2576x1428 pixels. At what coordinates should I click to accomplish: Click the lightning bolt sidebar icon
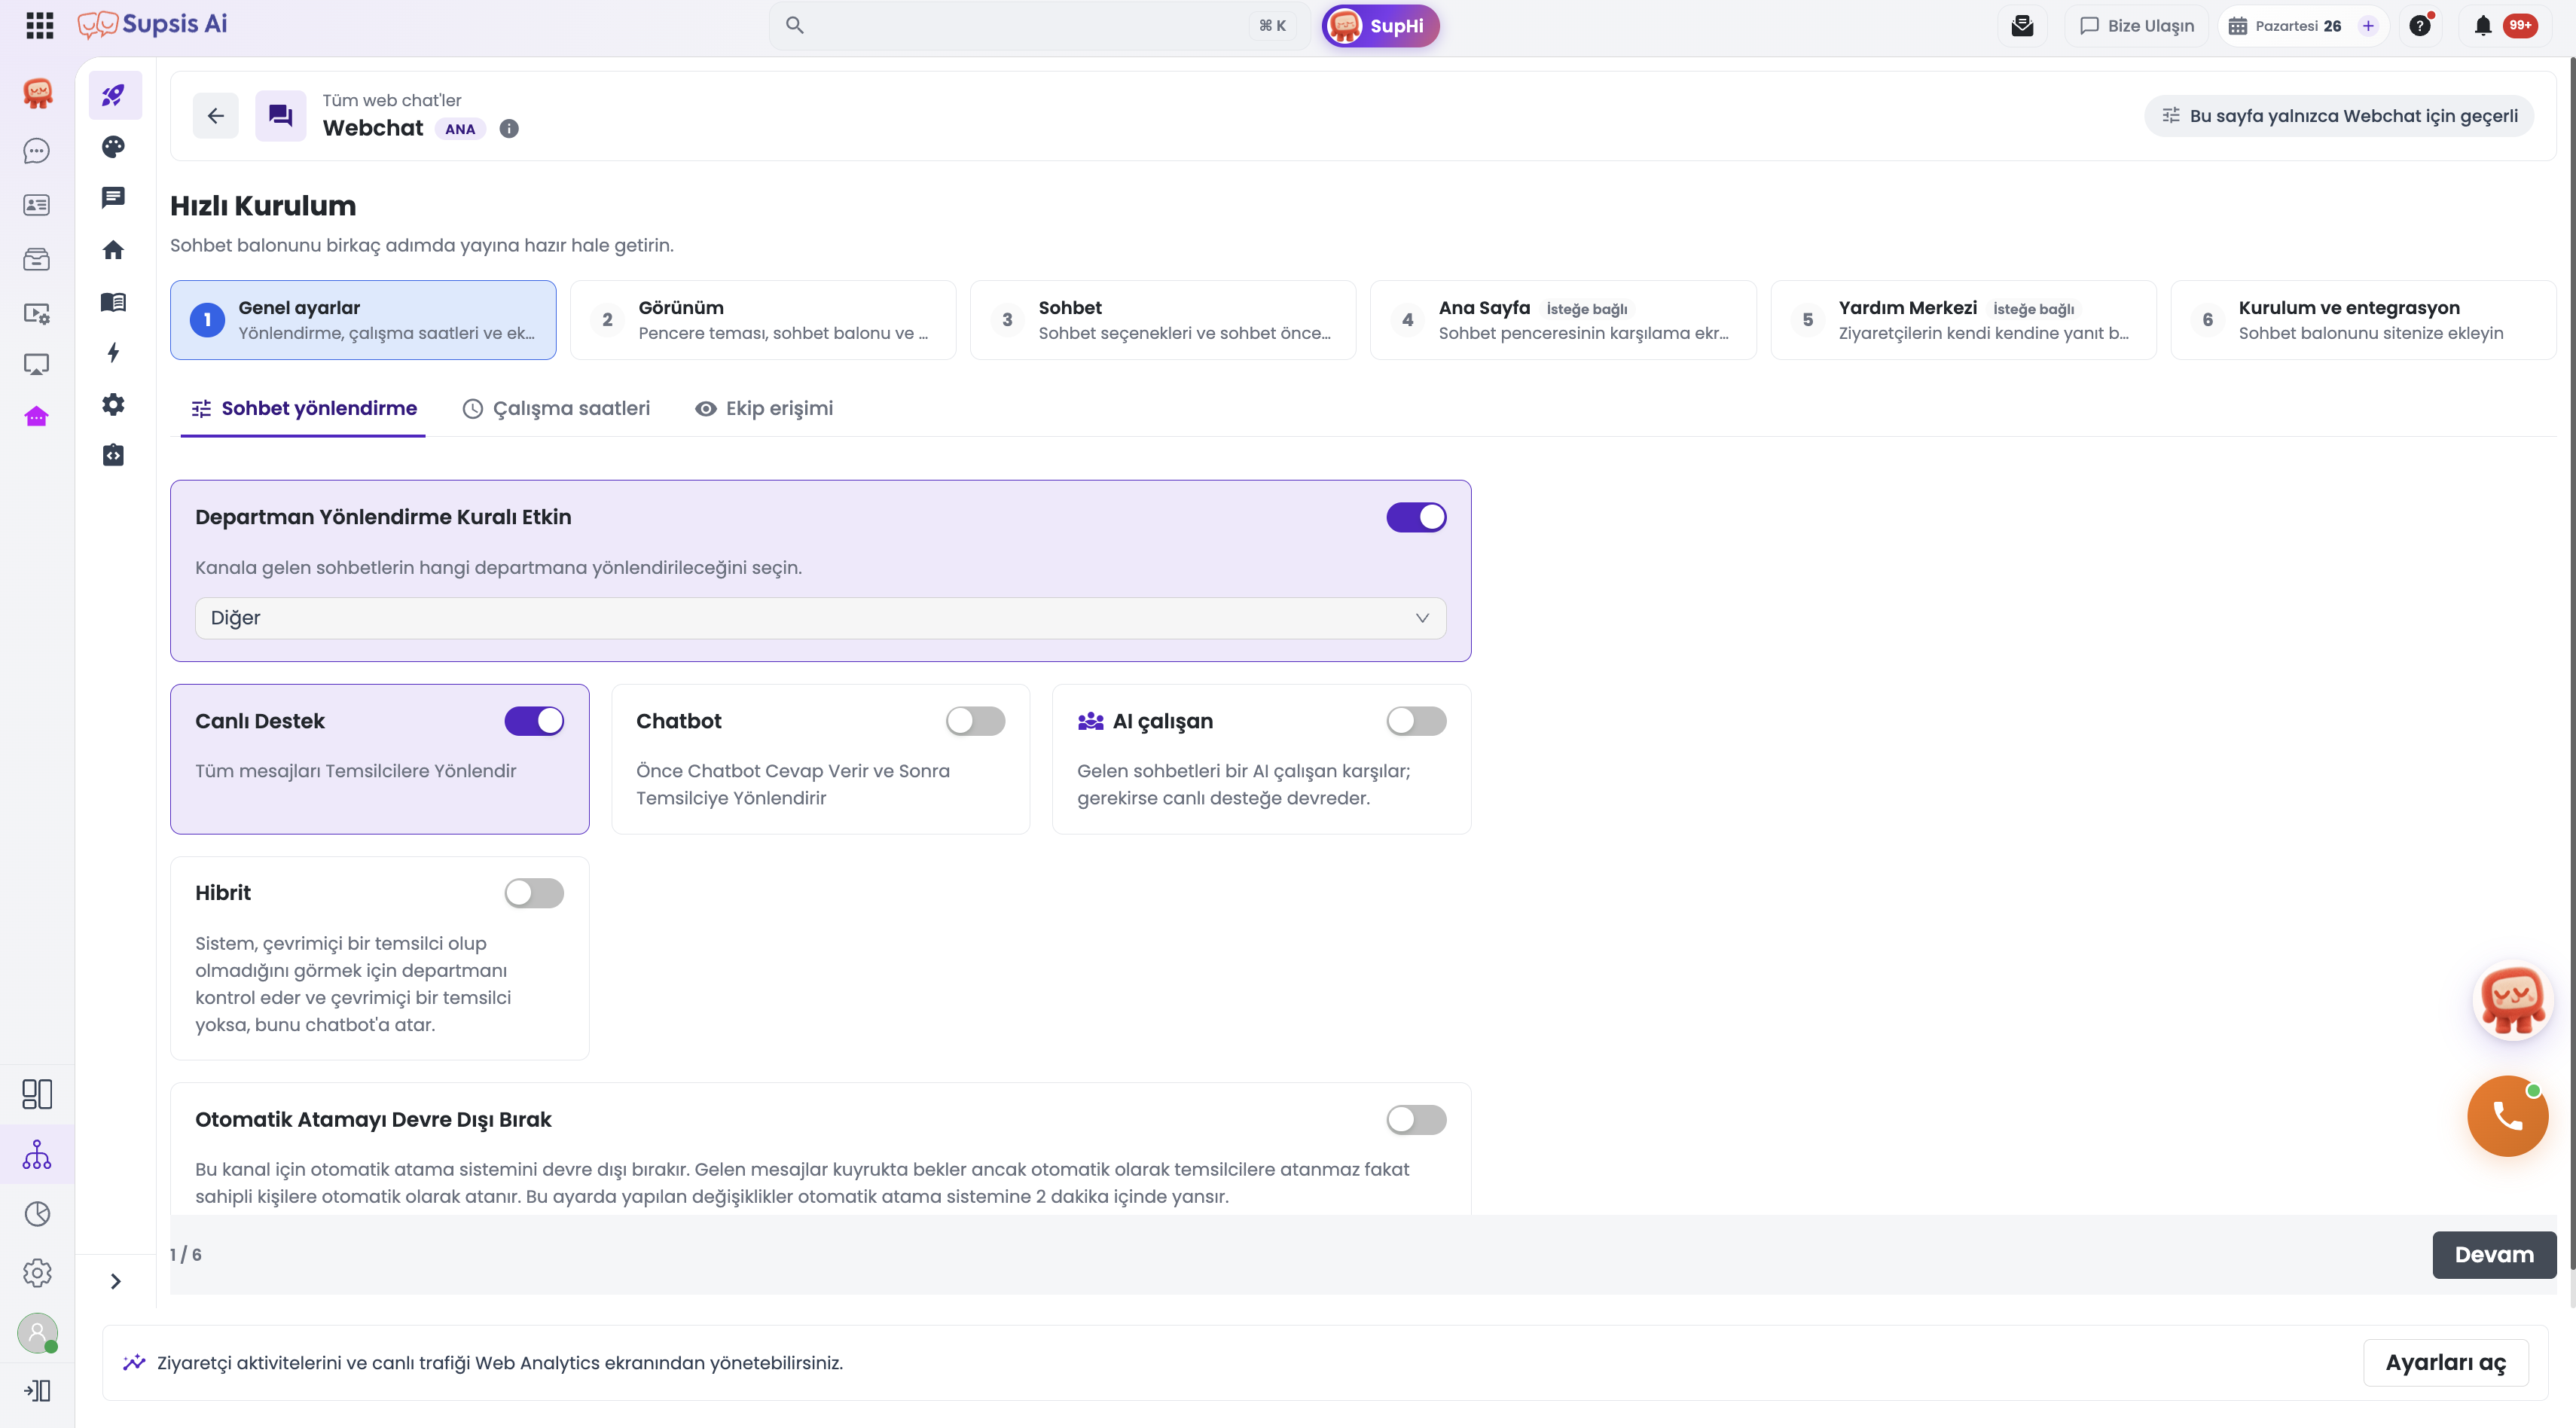click(114, 352)
